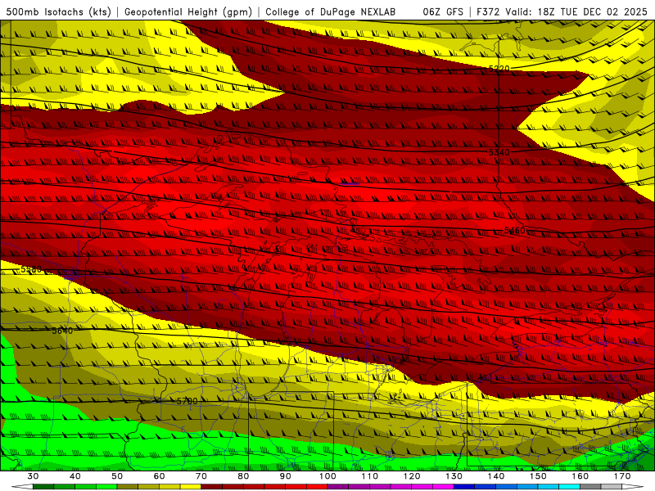Click the 'College of DuPage NEXLAB' text
The image size is (655, 491).
coord(331,12)
